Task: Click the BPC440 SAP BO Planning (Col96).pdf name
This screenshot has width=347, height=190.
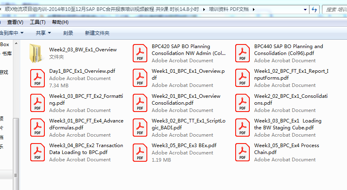Action: [x=288, y=50]
